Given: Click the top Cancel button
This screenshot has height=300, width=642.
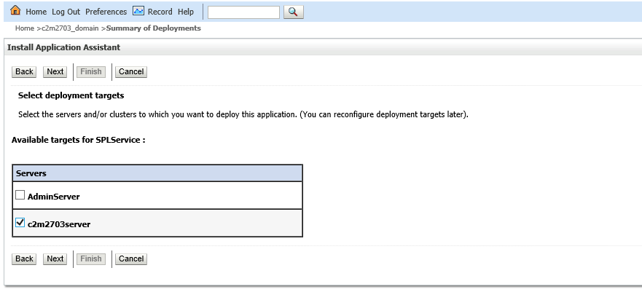Looking at the screenshot, I should pos(131,71).
